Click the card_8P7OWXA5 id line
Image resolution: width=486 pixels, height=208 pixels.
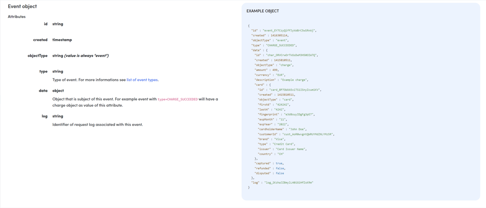tap(289, 90)
